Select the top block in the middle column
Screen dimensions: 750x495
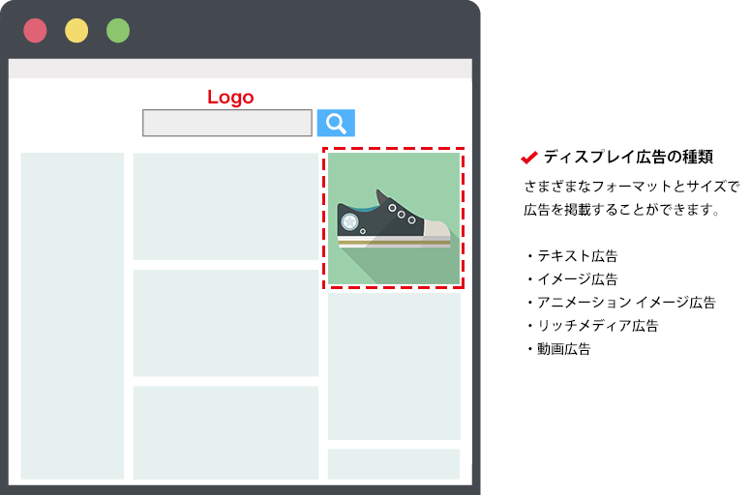point(225,206)
